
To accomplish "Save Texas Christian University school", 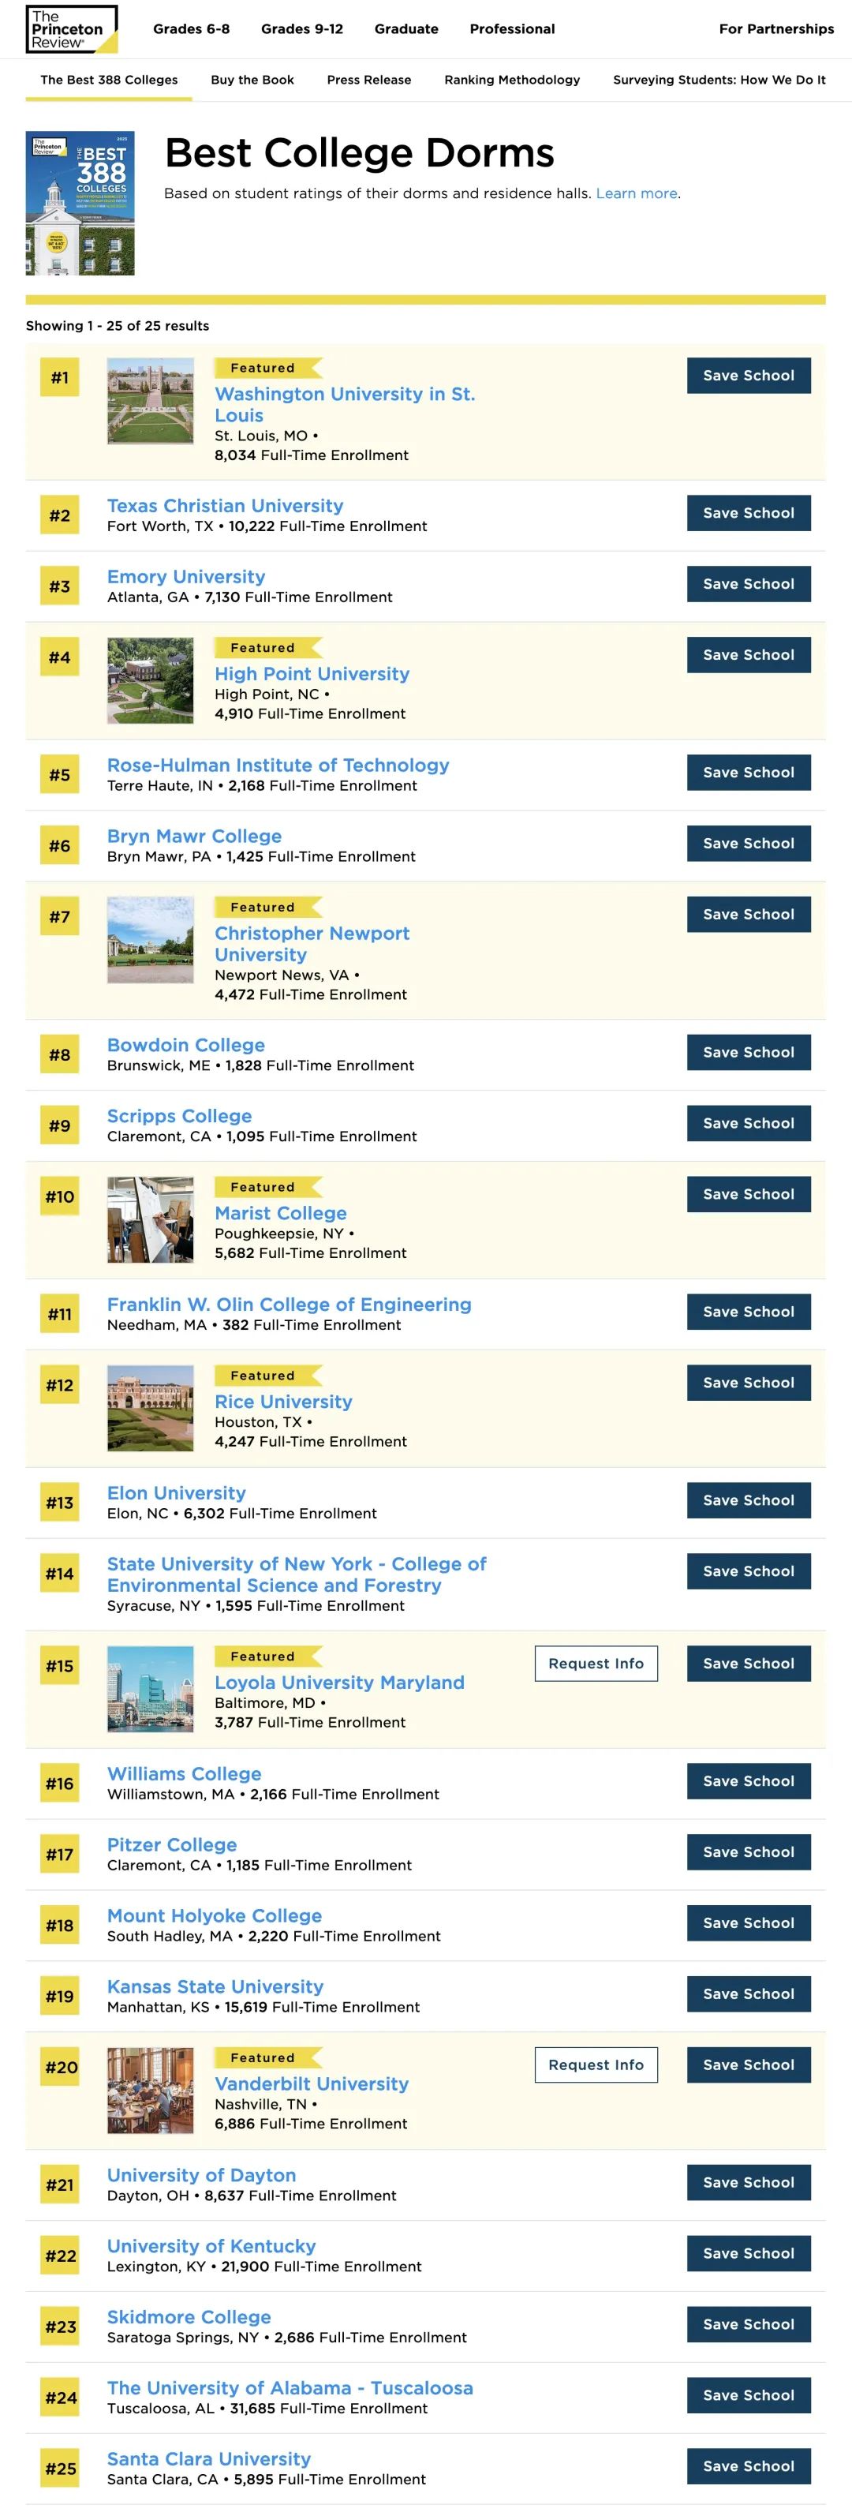I will pos(749,513).
